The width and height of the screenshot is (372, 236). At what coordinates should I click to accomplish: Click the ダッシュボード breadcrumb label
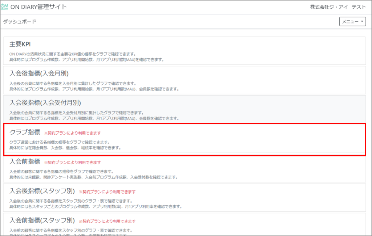click(20, 22)
